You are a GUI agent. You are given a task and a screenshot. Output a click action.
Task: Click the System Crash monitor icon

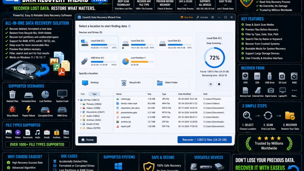62,94
